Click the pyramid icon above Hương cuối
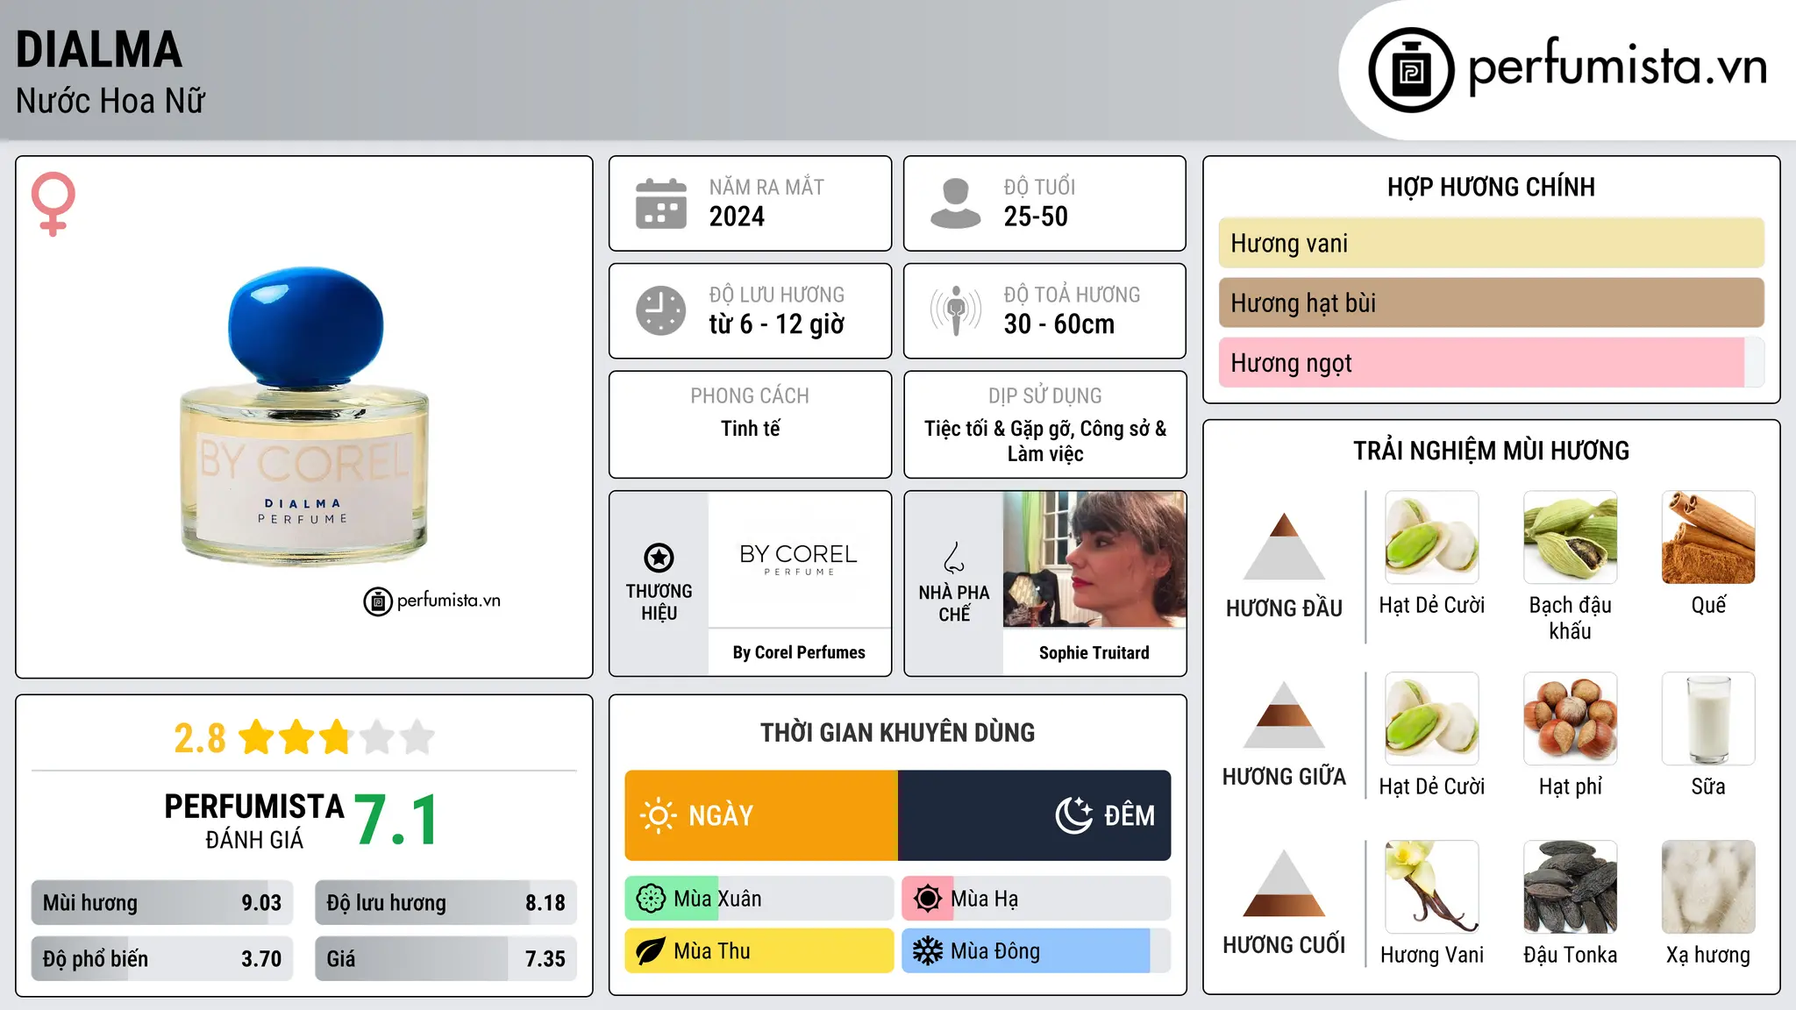Viewport: 1796px width, 1010px height. tap(1284, 883)
